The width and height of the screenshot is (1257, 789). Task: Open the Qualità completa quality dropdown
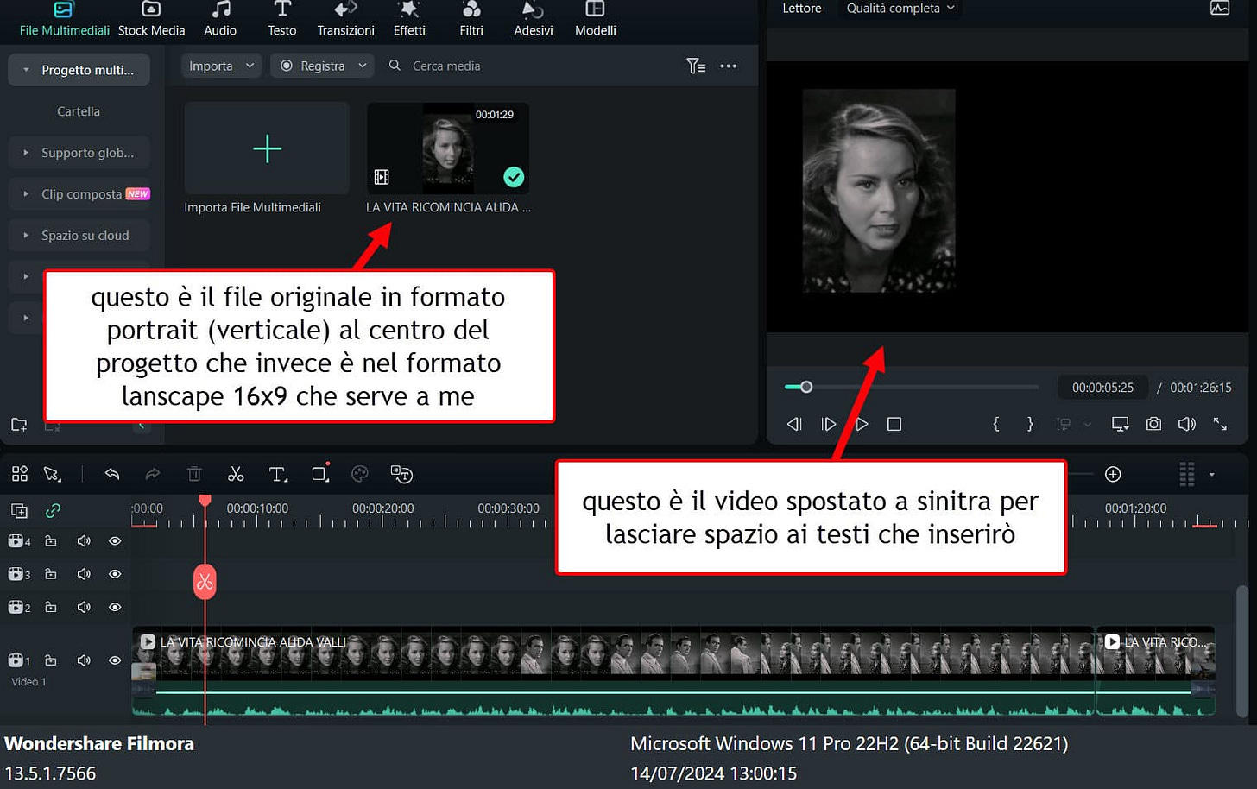(900, 9)
